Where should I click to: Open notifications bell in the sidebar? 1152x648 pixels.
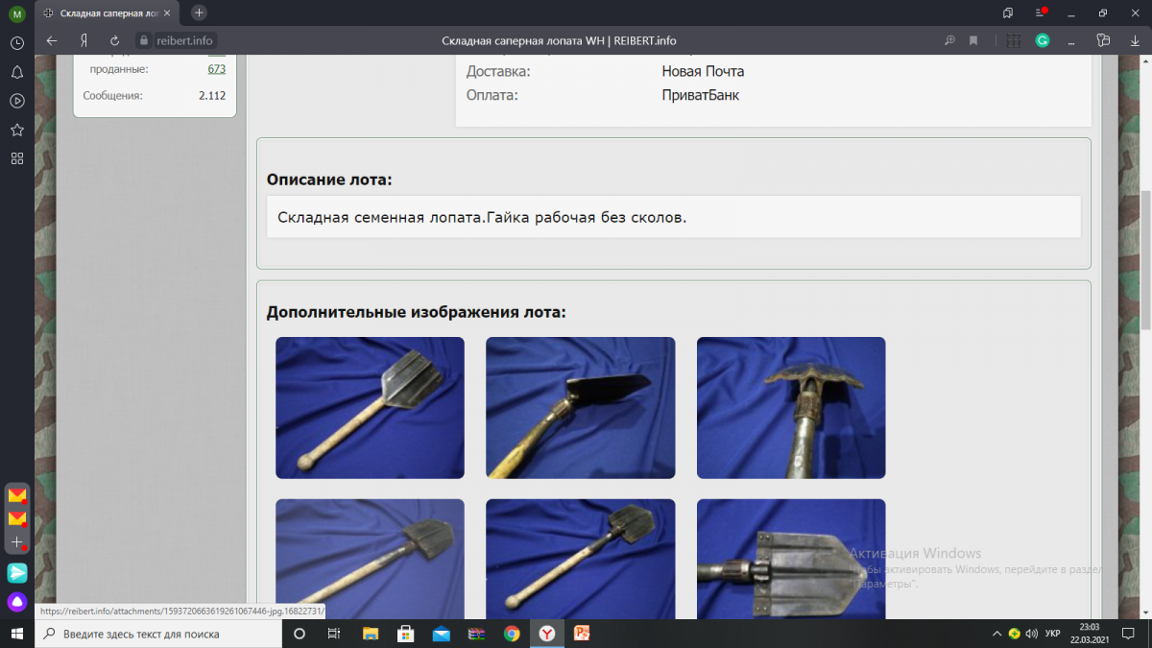coord(17,73)
